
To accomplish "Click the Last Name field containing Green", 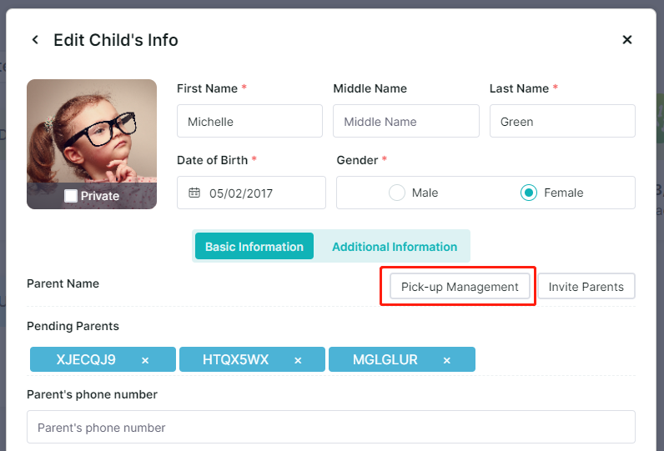I will pos(562,121).
